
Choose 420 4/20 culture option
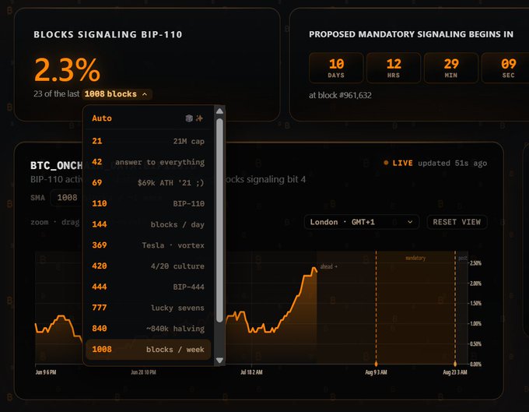click(x=148, y=266)
